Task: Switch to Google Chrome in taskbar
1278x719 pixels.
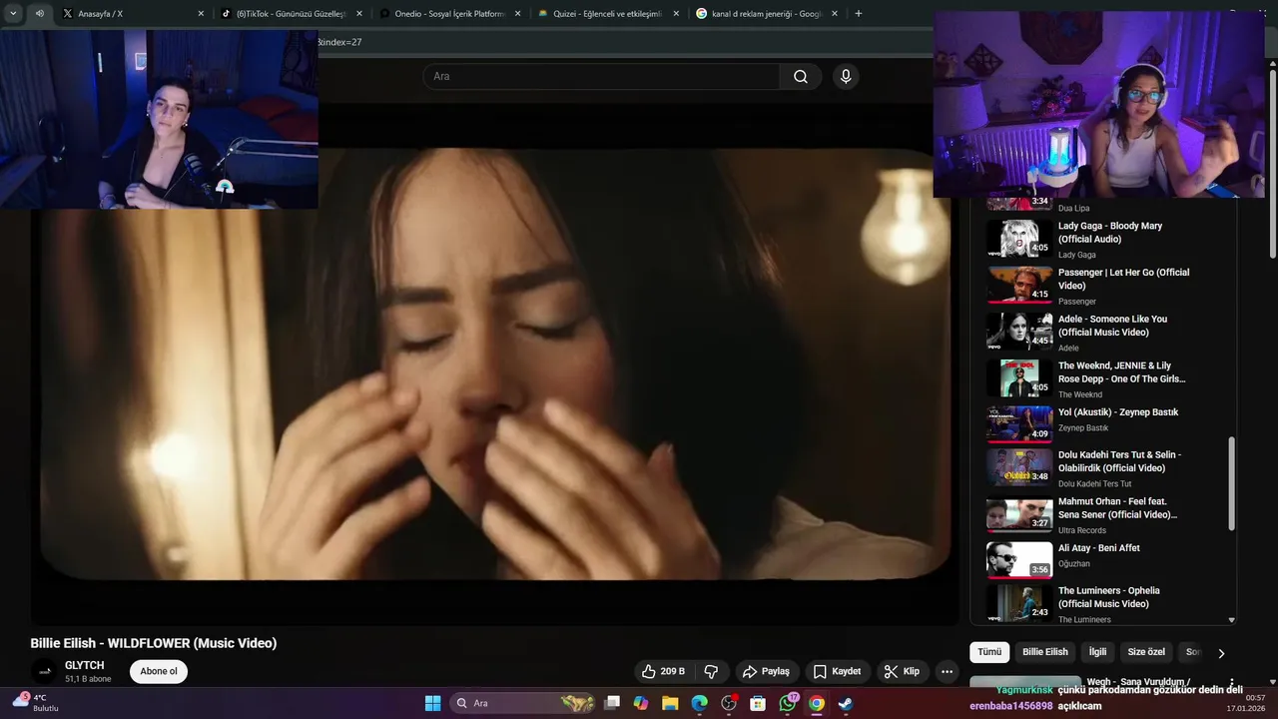Action: [817, 703]
